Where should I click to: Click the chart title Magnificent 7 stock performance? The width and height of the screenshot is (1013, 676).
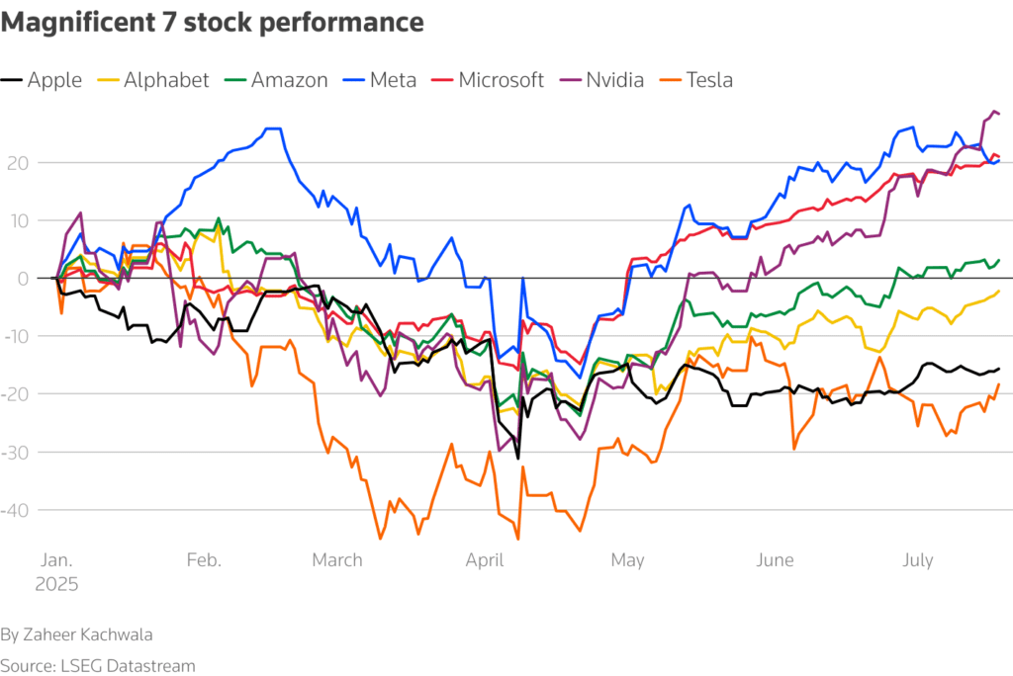pyautogui.click(x=213, y=23)
